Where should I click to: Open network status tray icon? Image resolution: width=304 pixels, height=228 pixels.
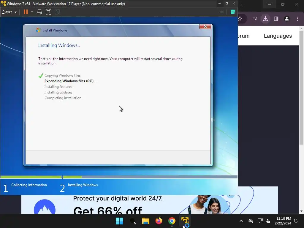coord(260,221)
